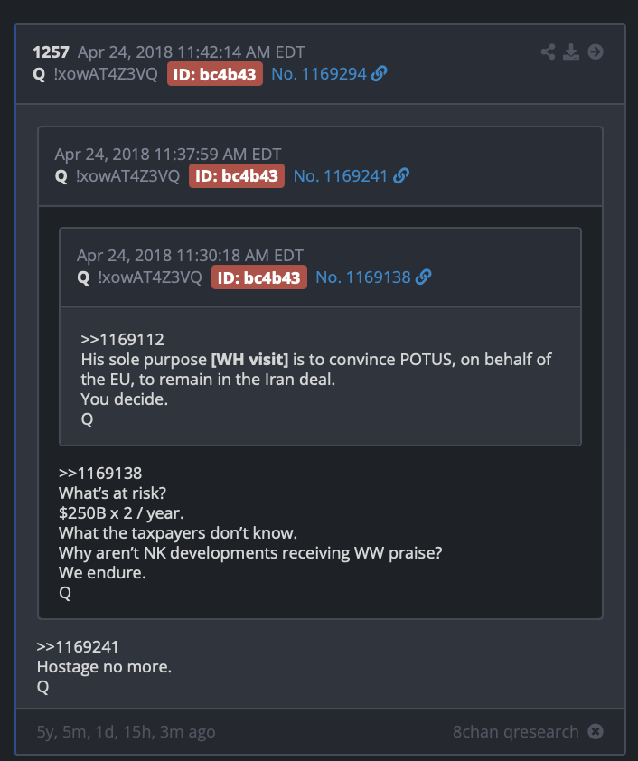The image size is (638, 761).
Task: Click the chain link icon beside No. 1169241
Action: tap(401, 175)
